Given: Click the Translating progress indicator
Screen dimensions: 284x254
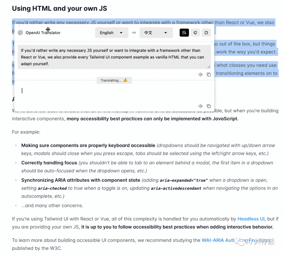Looking at the screenshot, I should (x=114, y=80).
